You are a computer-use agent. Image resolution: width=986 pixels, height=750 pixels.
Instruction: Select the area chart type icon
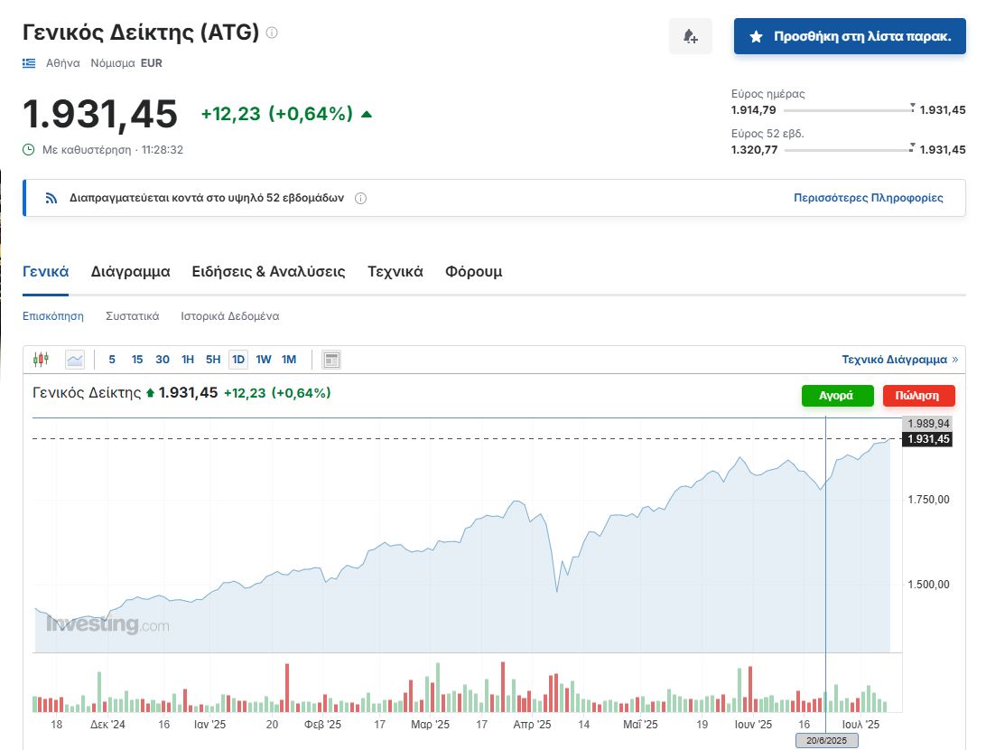[75, 360]
